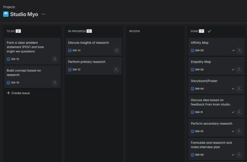Click task type checkbox icon on SM-11

pos(192,112)
